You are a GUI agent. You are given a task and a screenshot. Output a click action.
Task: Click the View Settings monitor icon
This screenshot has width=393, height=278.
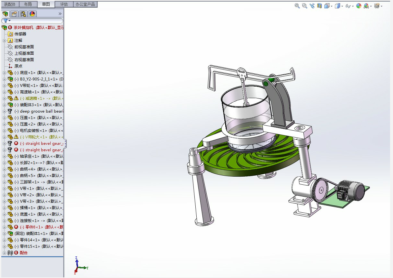tap(377, 6)
